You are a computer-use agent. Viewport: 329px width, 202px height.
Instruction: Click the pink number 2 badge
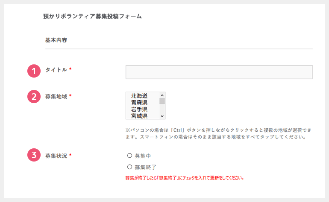click(34, 96)
